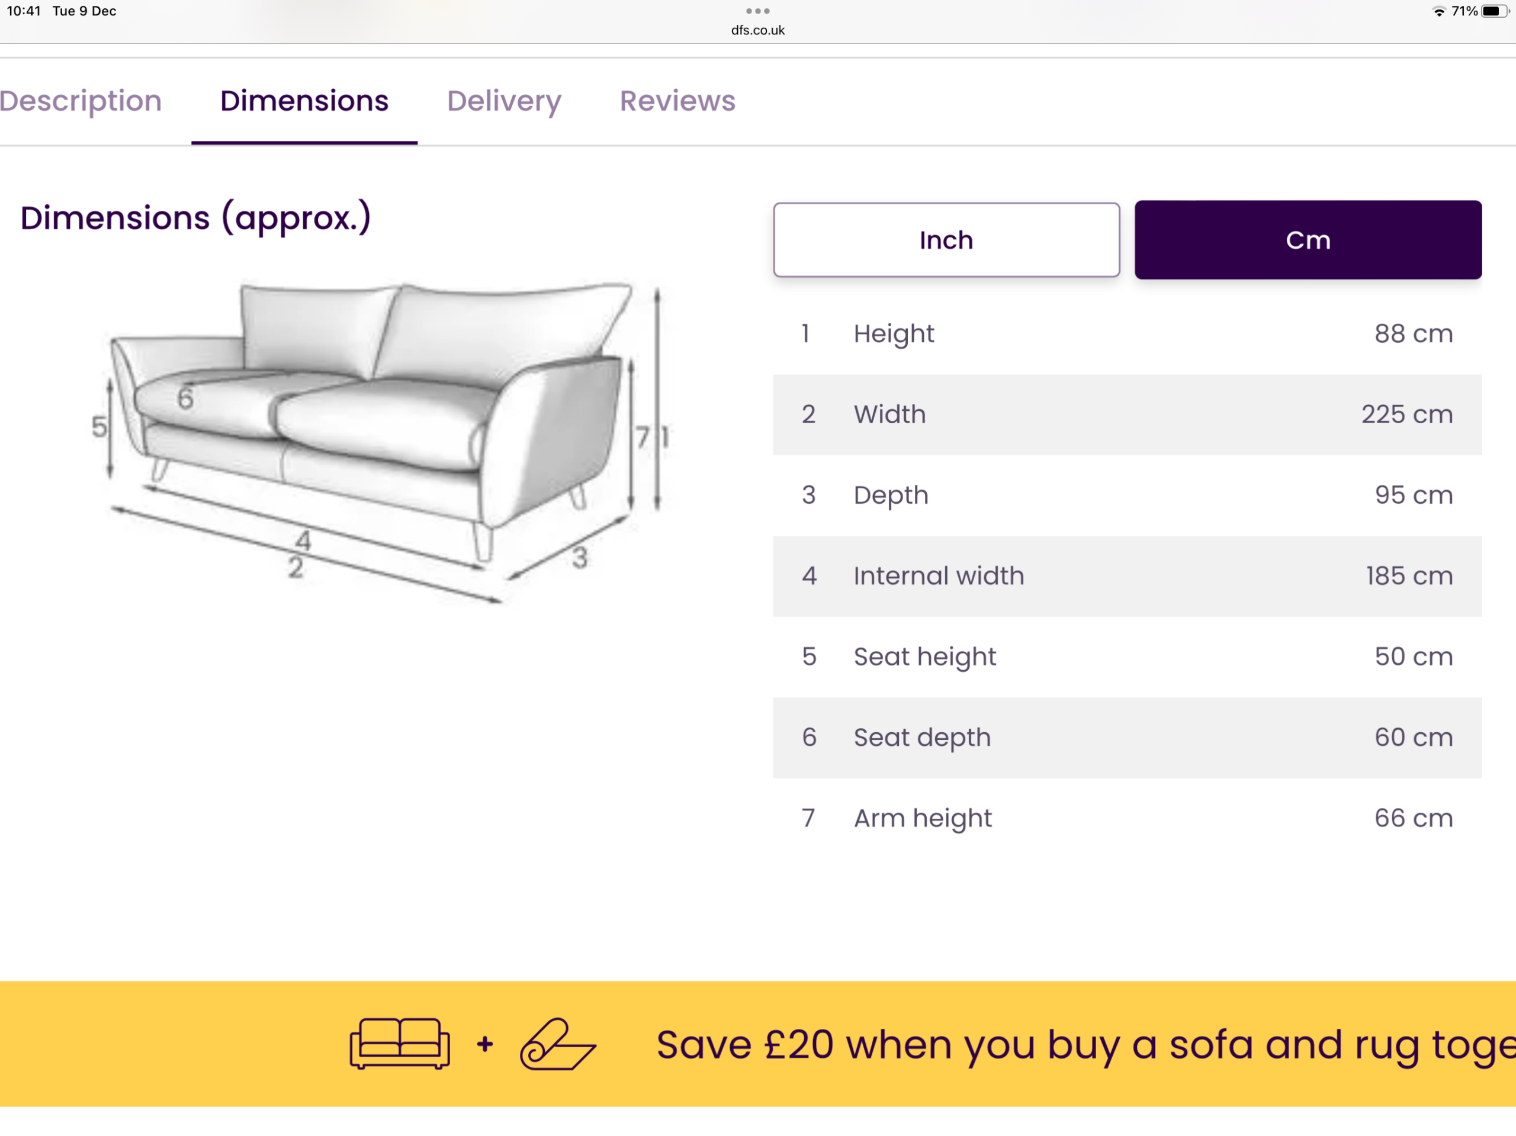Select the Arm height 66 cm row
Viewport: 1516px width, 1136px height.
point(1127,818)
